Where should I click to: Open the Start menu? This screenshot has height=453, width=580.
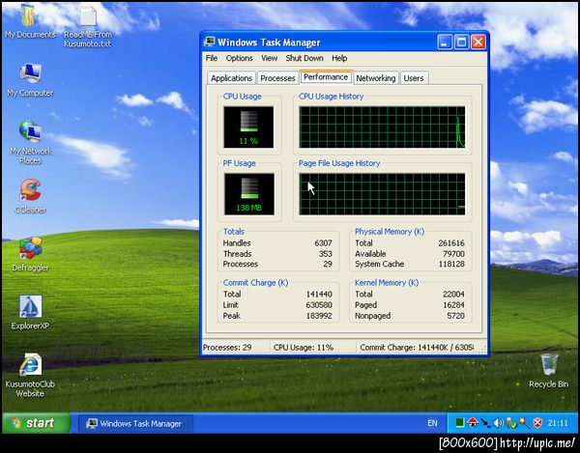click(x=37, y=423)
